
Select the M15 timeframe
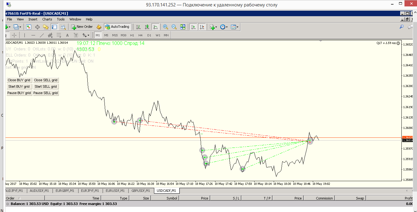(115, 35)
